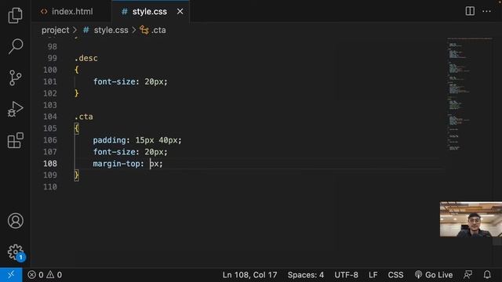Split the editor to the right

470,11
